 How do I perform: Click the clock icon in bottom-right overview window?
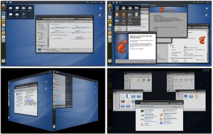point(196,96)
